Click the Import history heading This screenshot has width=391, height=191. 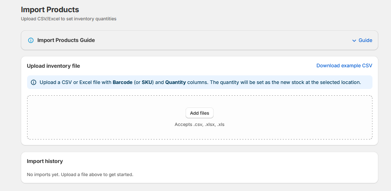[45, 161]
